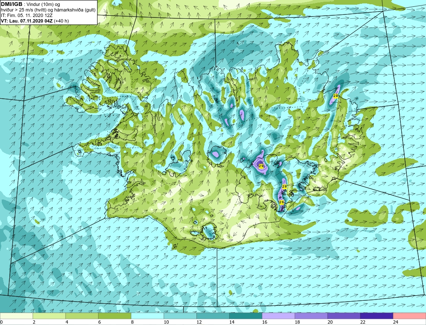Click the 16–18 m/s lavender legend swatch

pyautogui.click(x=279, y=316)
